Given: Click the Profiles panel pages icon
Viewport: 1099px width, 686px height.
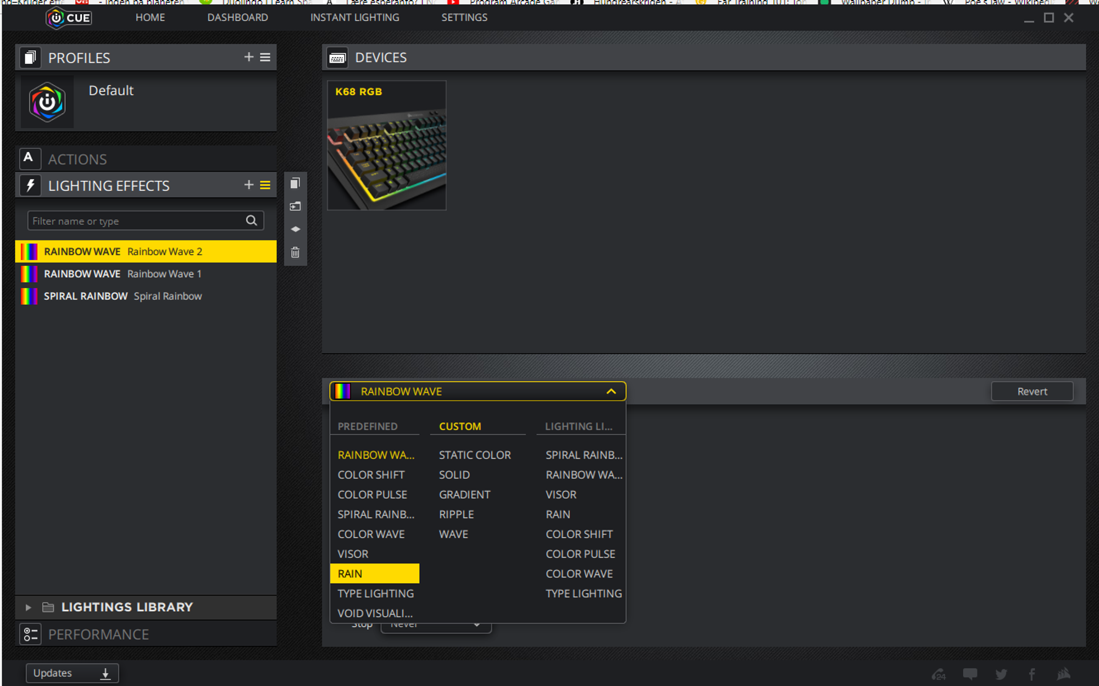Looking at the screenshot, I should pyautogui.click(x=30, y=57).
